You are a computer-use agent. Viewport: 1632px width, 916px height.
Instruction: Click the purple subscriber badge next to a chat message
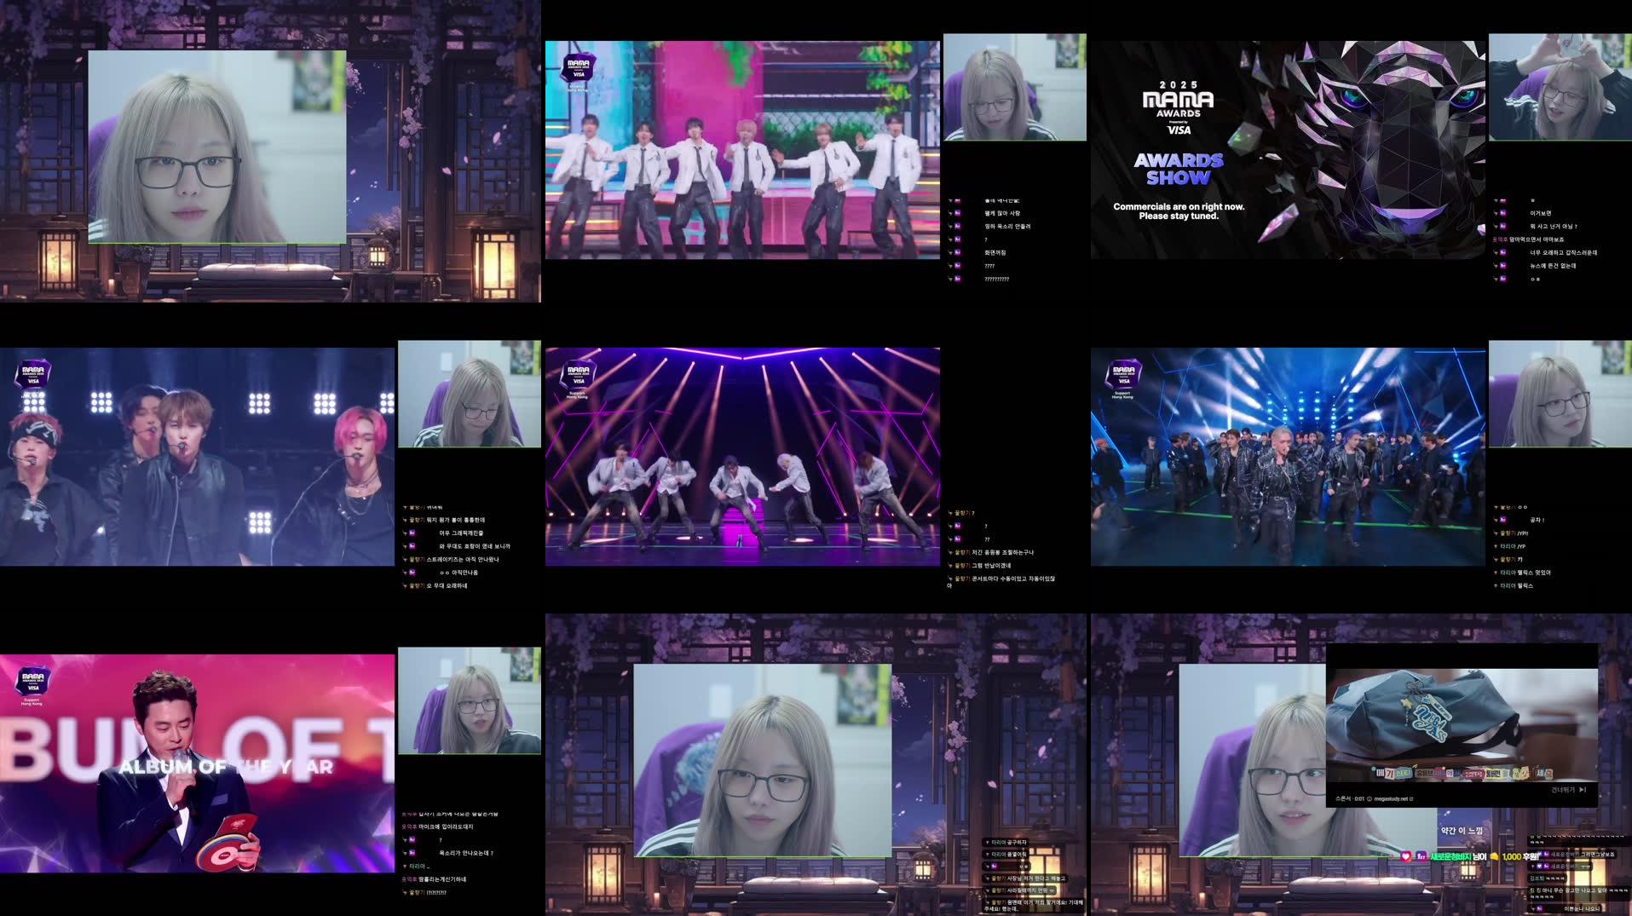point(1546,855)
